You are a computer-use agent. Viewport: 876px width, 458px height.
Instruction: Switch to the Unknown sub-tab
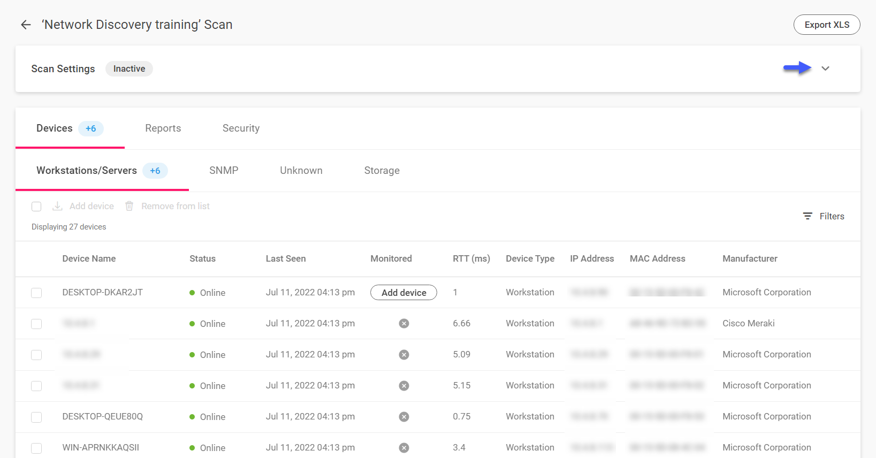tap(301, 171)
